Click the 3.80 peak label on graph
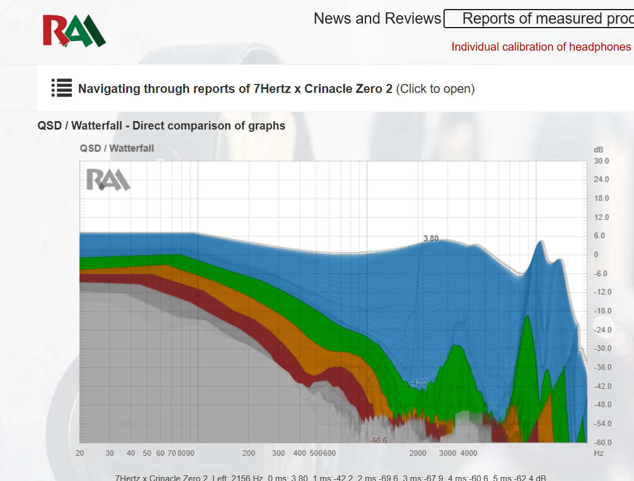This screenshot has height=481, width=634. (x=431, y=238)
